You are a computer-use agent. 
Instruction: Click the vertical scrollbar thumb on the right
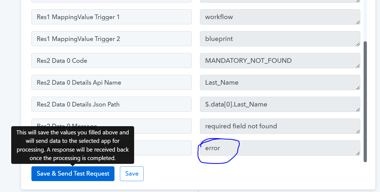tap(365, 102)
